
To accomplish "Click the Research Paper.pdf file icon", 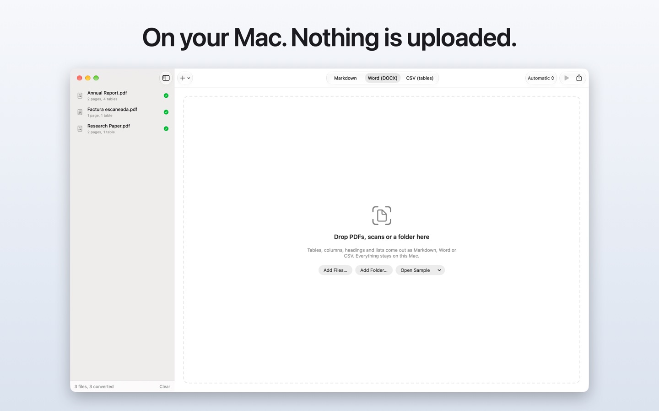I will (80, 128).
